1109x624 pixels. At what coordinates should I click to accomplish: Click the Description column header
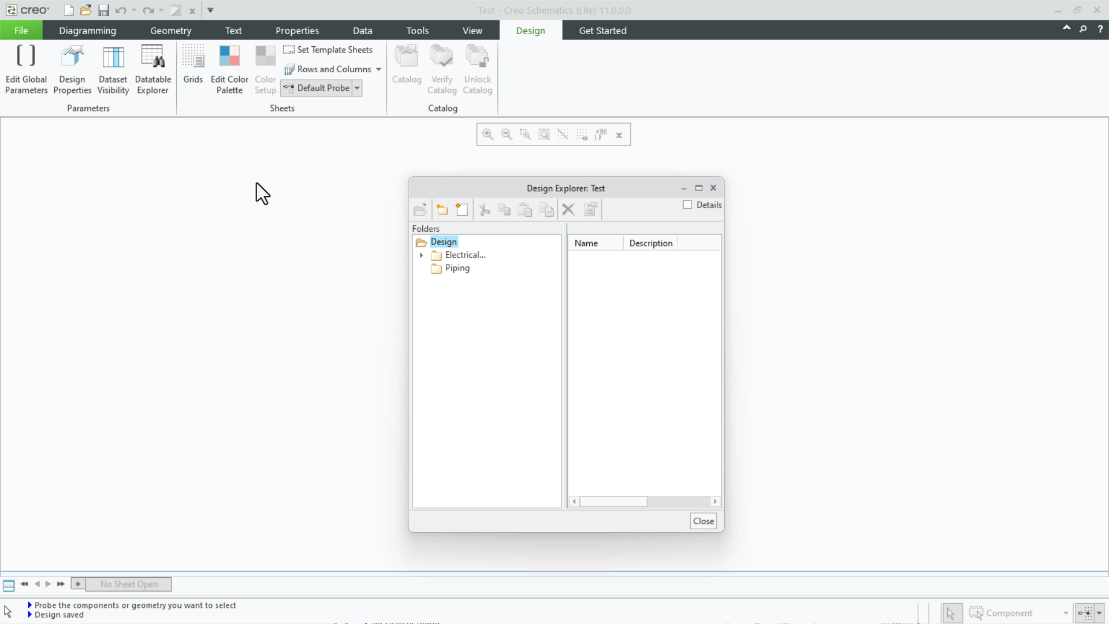pos(650,243)
